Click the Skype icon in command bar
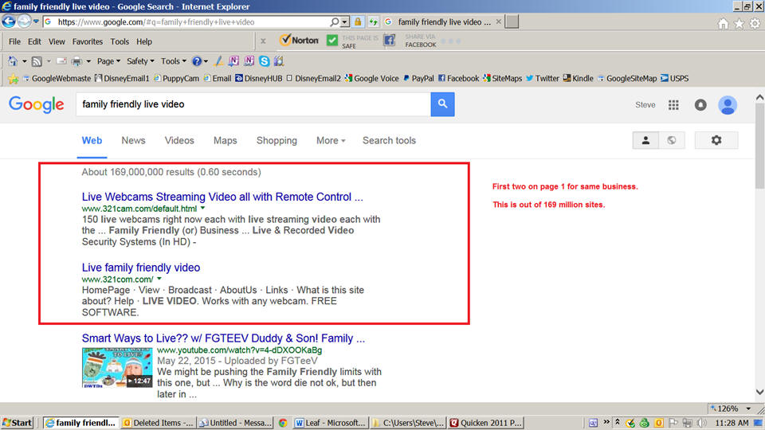This screenshot has width=765, height=430. 265,61
